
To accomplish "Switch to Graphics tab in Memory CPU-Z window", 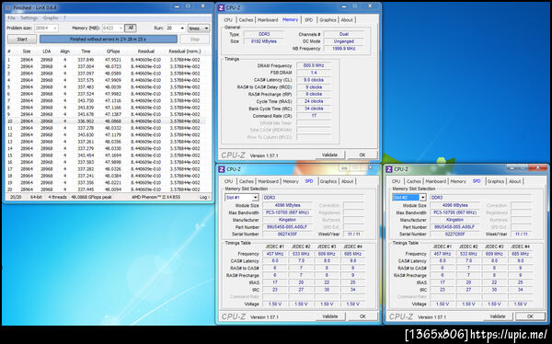I will 328,20.
